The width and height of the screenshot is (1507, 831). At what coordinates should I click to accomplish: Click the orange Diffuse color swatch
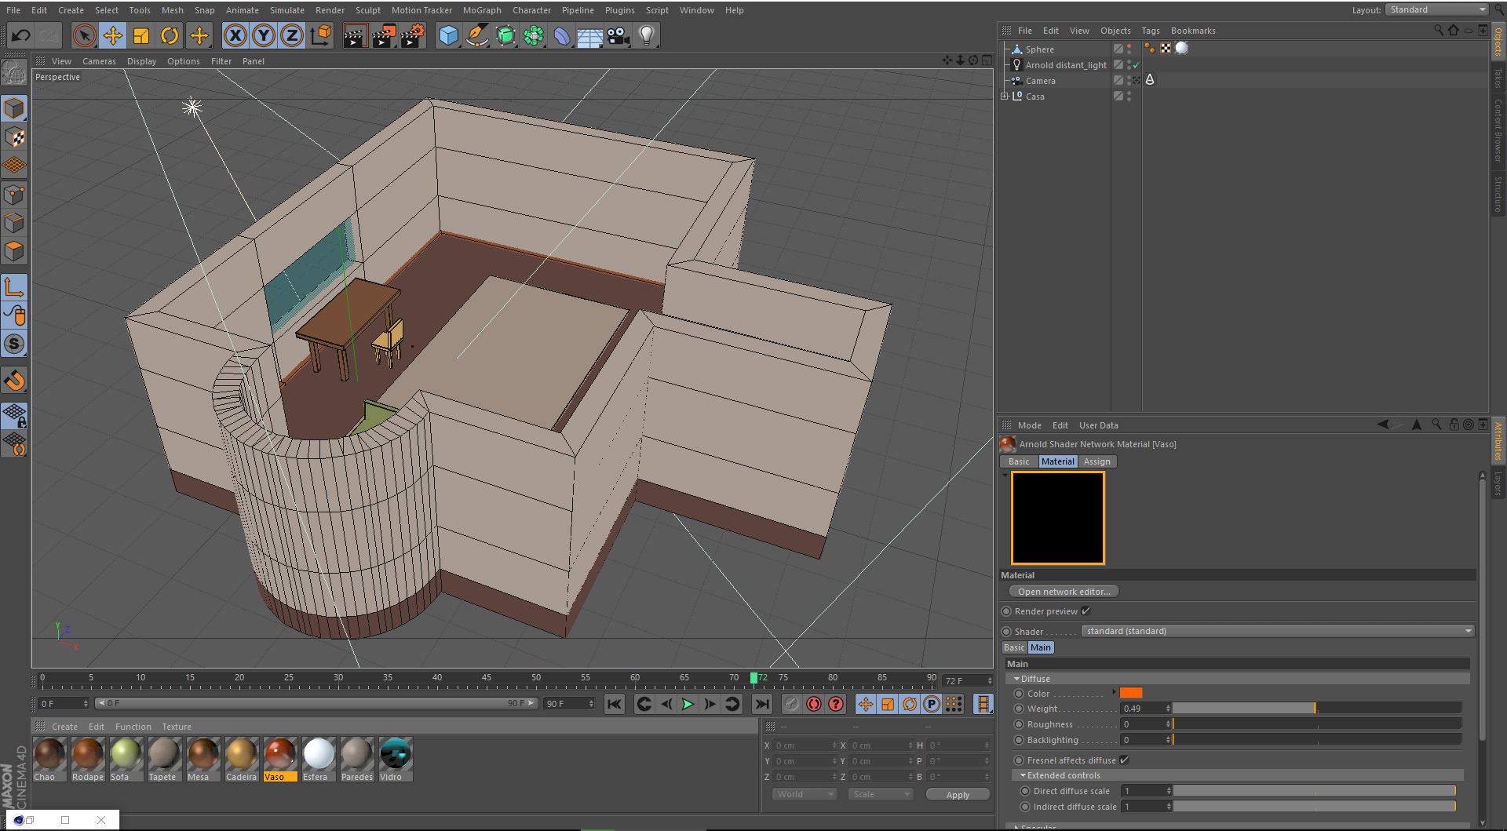pos(1131,693)
